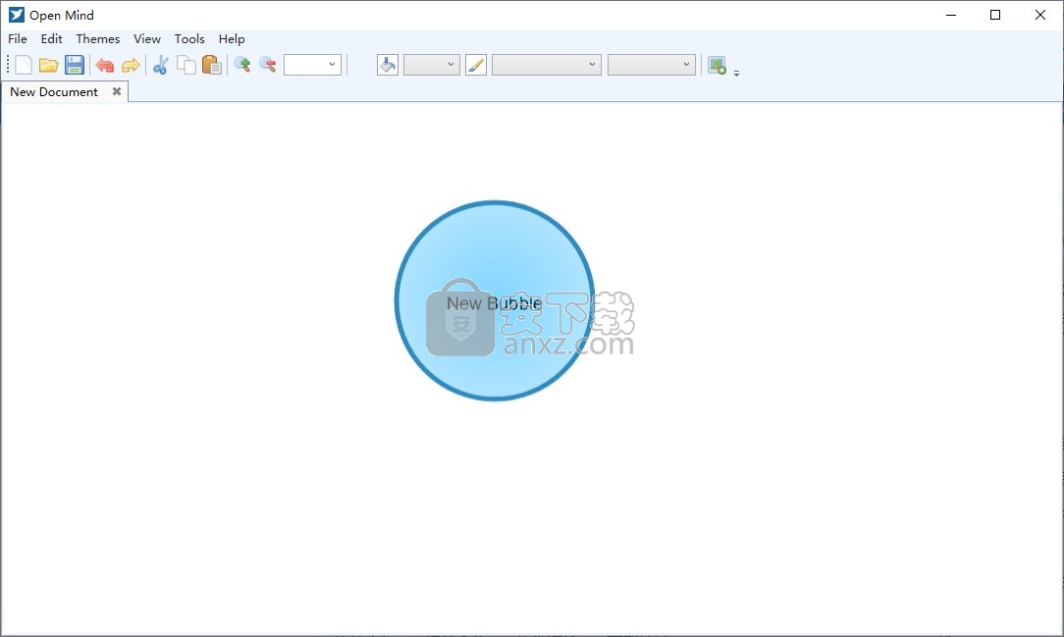Viewport: 1064px width, 637px height.
Task: Undo the last action
Action: pos(104,65)
